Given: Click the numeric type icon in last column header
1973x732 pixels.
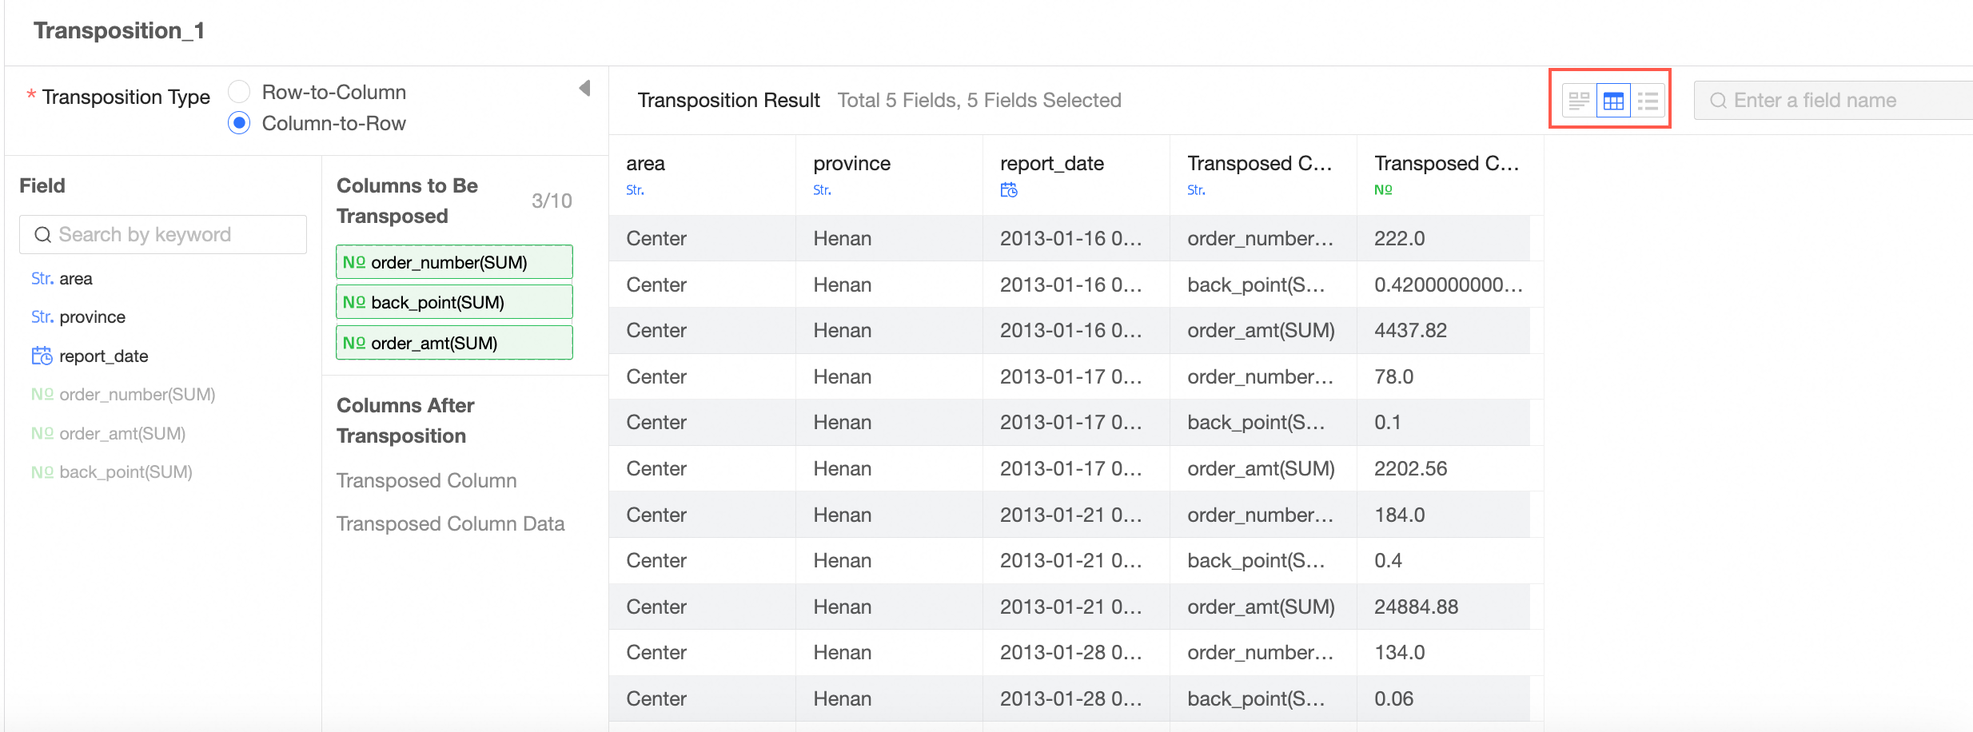Looking at the screenshot, I should (1383, 190).
